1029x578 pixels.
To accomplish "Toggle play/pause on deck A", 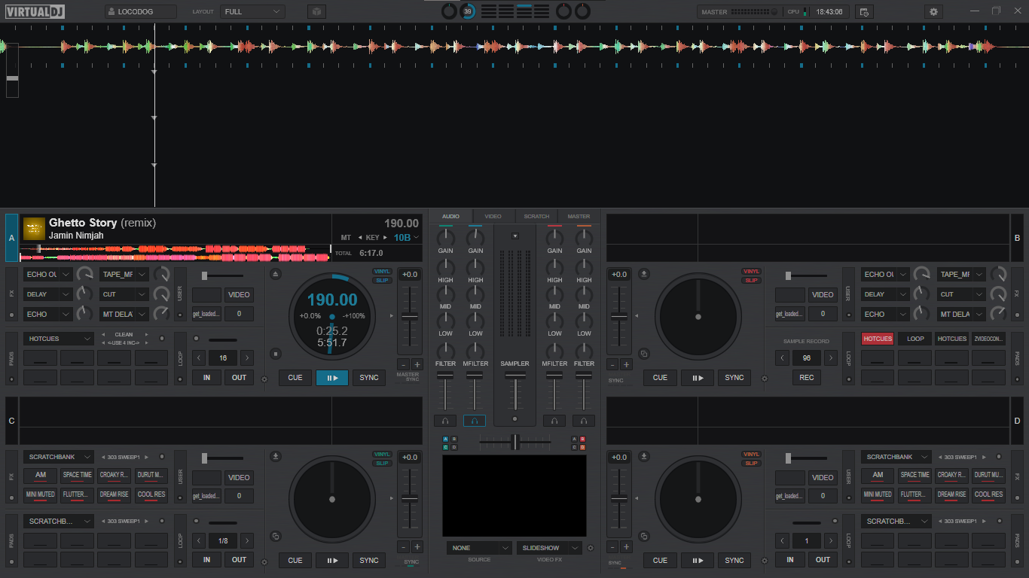I will (332, 378).
